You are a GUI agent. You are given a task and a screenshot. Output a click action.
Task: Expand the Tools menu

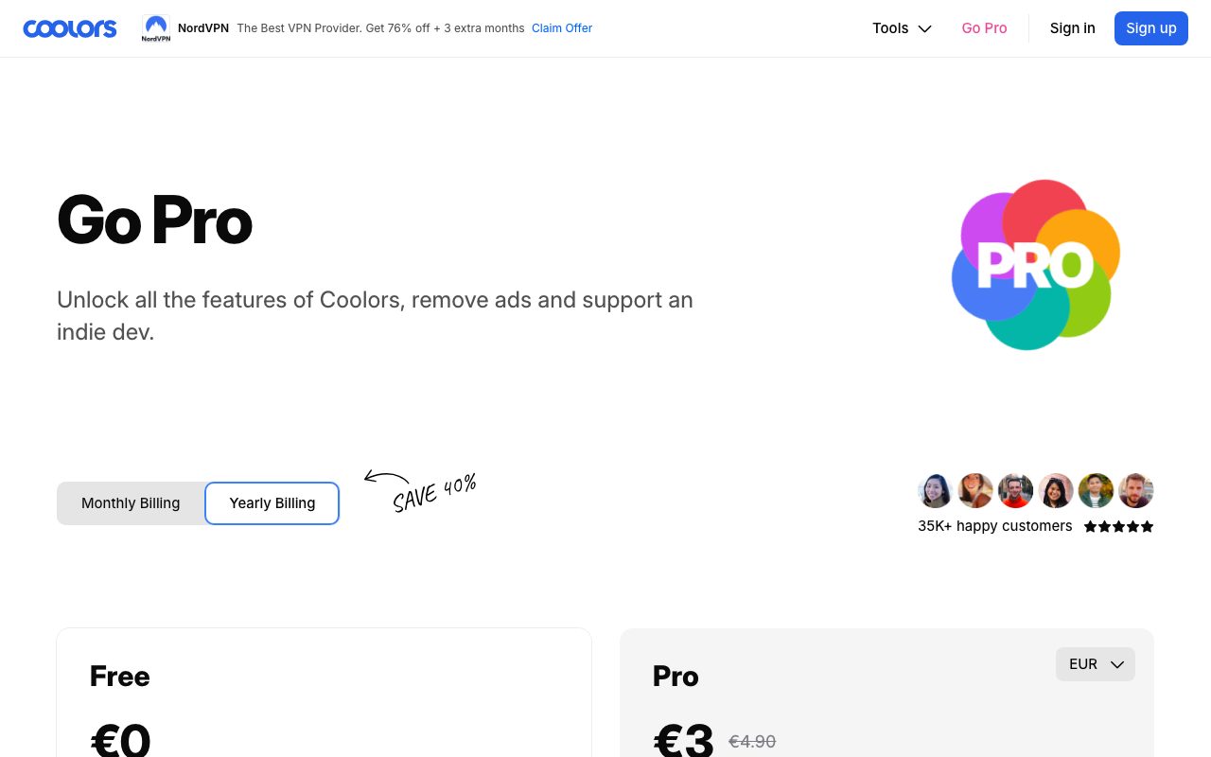(x=902, y=28)
